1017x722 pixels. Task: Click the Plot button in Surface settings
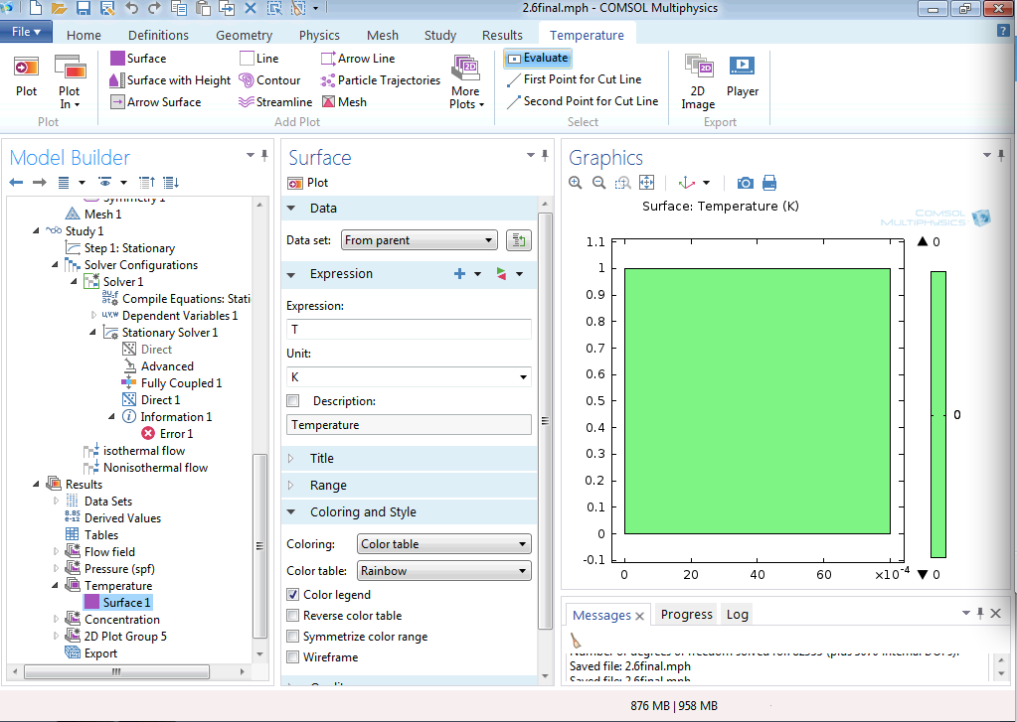coord(308,183)
